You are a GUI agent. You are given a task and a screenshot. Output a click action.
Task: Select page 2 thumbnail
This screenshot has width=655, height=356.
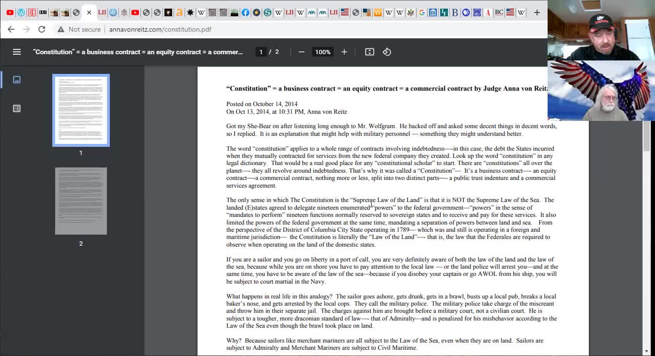(81, 201)
